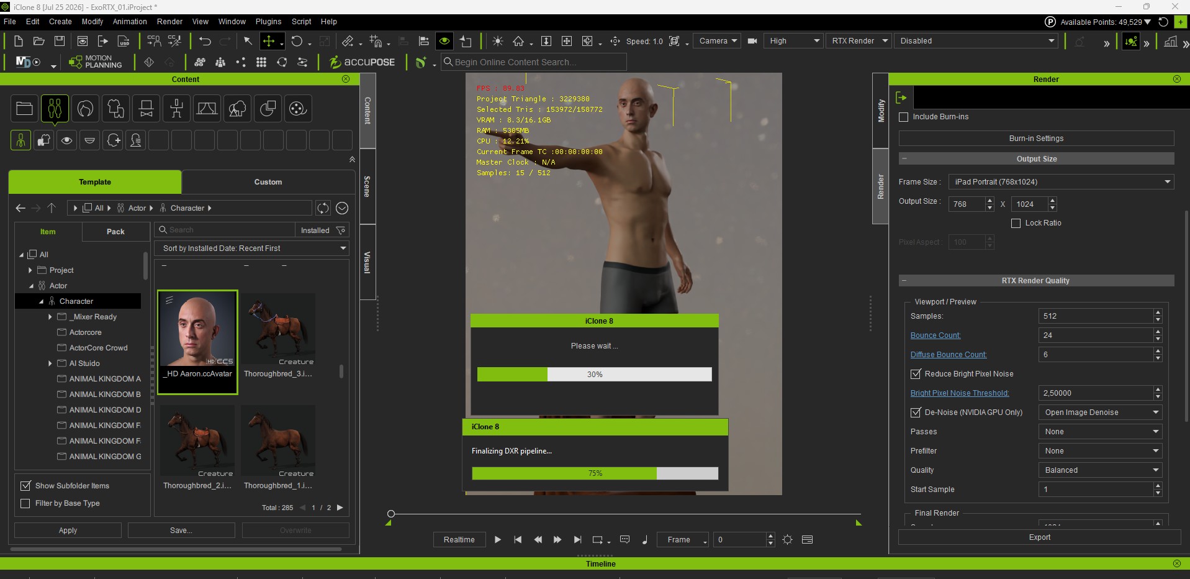
Task: Open the timeline settings gear icon
Action: click(787, 540)
